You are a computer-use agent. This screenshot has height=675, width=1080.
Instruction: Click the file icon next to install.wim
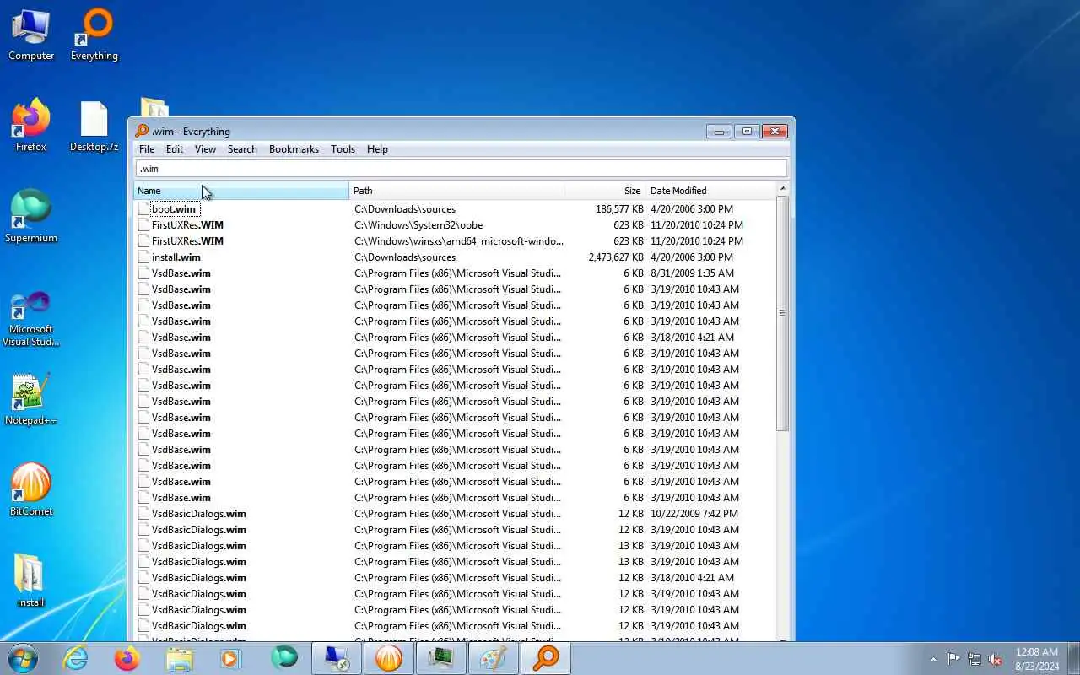[x=143, y=257]
